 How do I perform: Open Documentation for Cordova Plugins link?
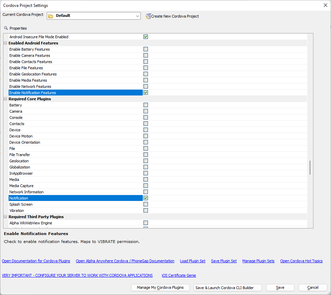pyautogui.click(x=36, y=261)
